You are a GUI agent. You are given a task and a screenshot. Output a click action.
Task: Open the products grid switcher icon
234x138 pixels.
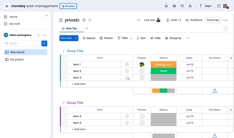point(219,6)
